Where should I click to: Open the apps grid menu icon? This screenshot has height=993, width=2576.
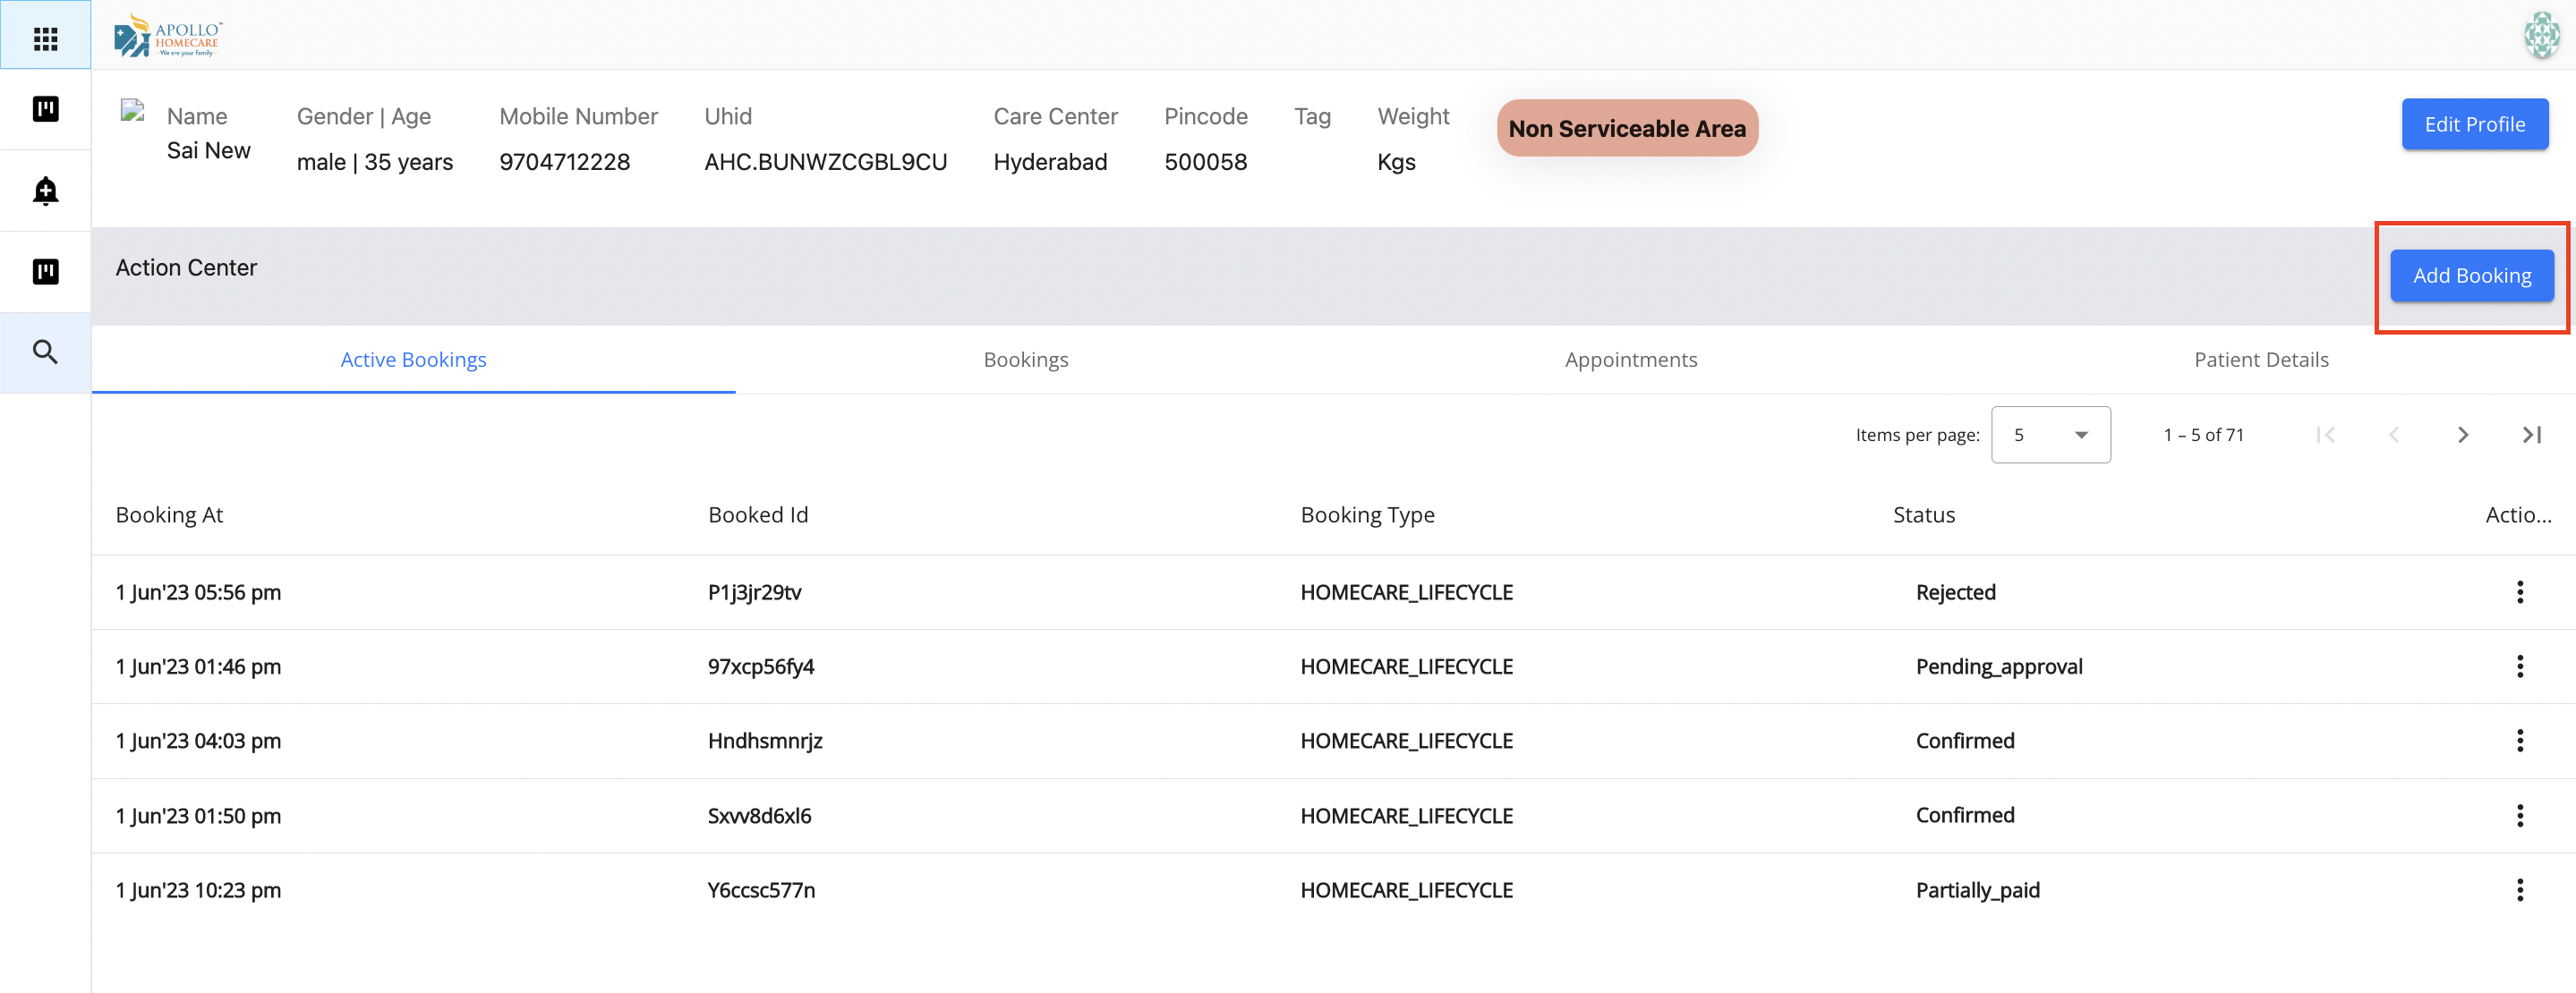45,38
